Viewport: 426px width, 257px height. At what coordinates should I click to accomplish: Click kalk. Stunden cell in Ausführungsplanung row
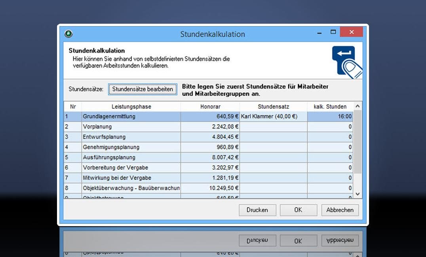pos(330,157)
